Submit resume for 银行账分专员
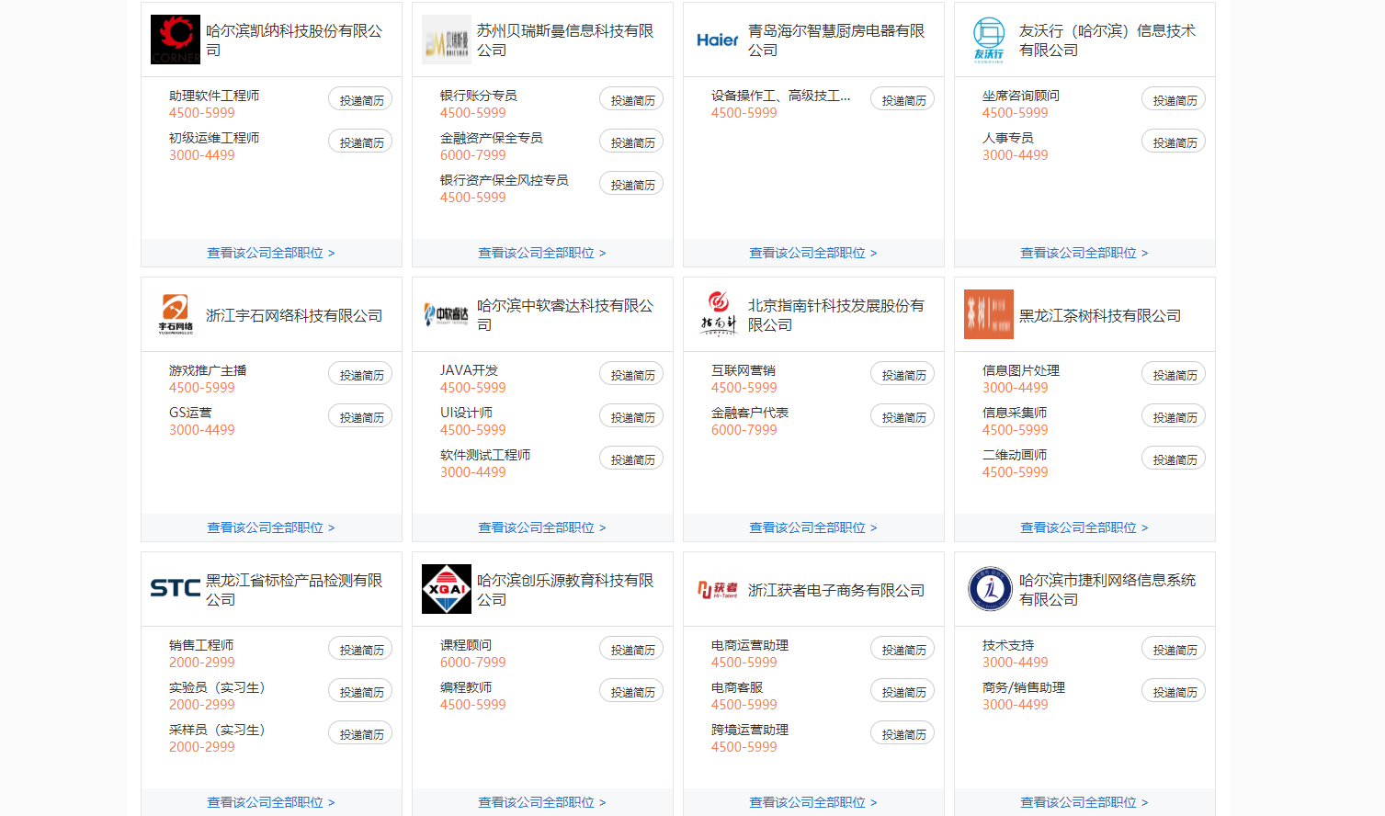 pyautogui.click(x=631, y=99)
